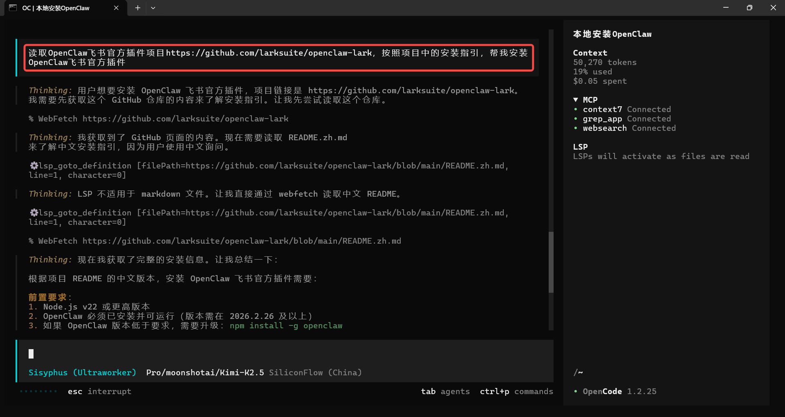Open the README.zh.md WebFetch URL
This screenshot has height=417, width=785.
click(x=241, y=241)
